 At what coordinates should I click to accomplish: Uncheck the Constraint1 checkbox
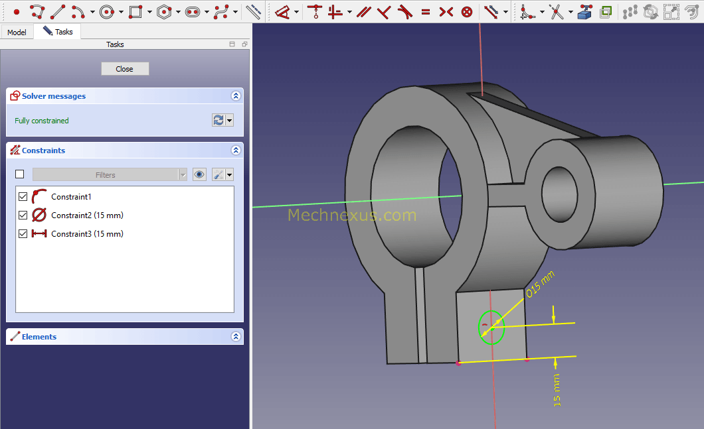click(23, 197)
